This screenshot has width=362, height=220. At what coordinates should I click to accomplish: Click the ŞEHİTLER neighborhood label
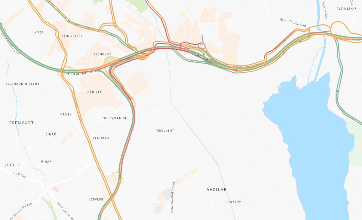[13, 165]
